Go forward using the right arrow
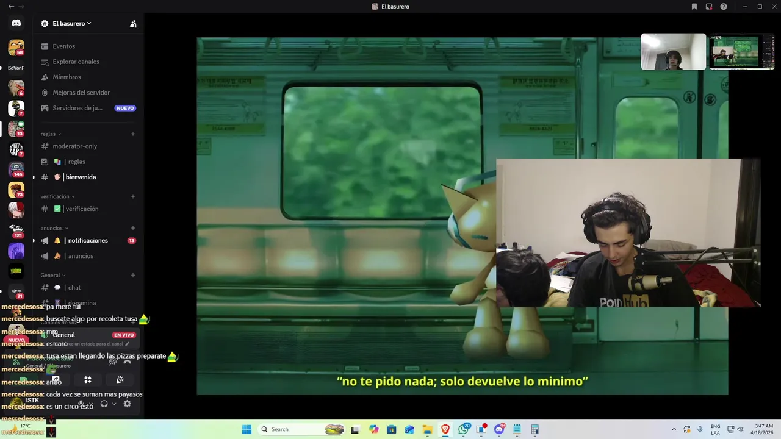The image size is (781, 439). (x=23, y=7)
